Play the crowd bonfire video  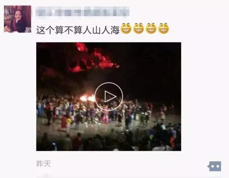tap(109, 97)
